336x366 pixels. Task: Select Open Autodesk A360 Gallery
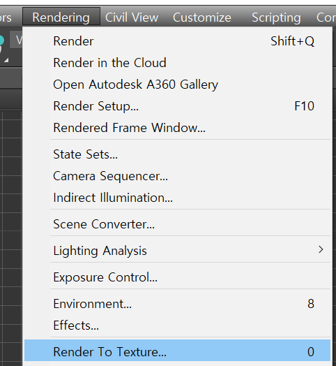tap(177, 85)
